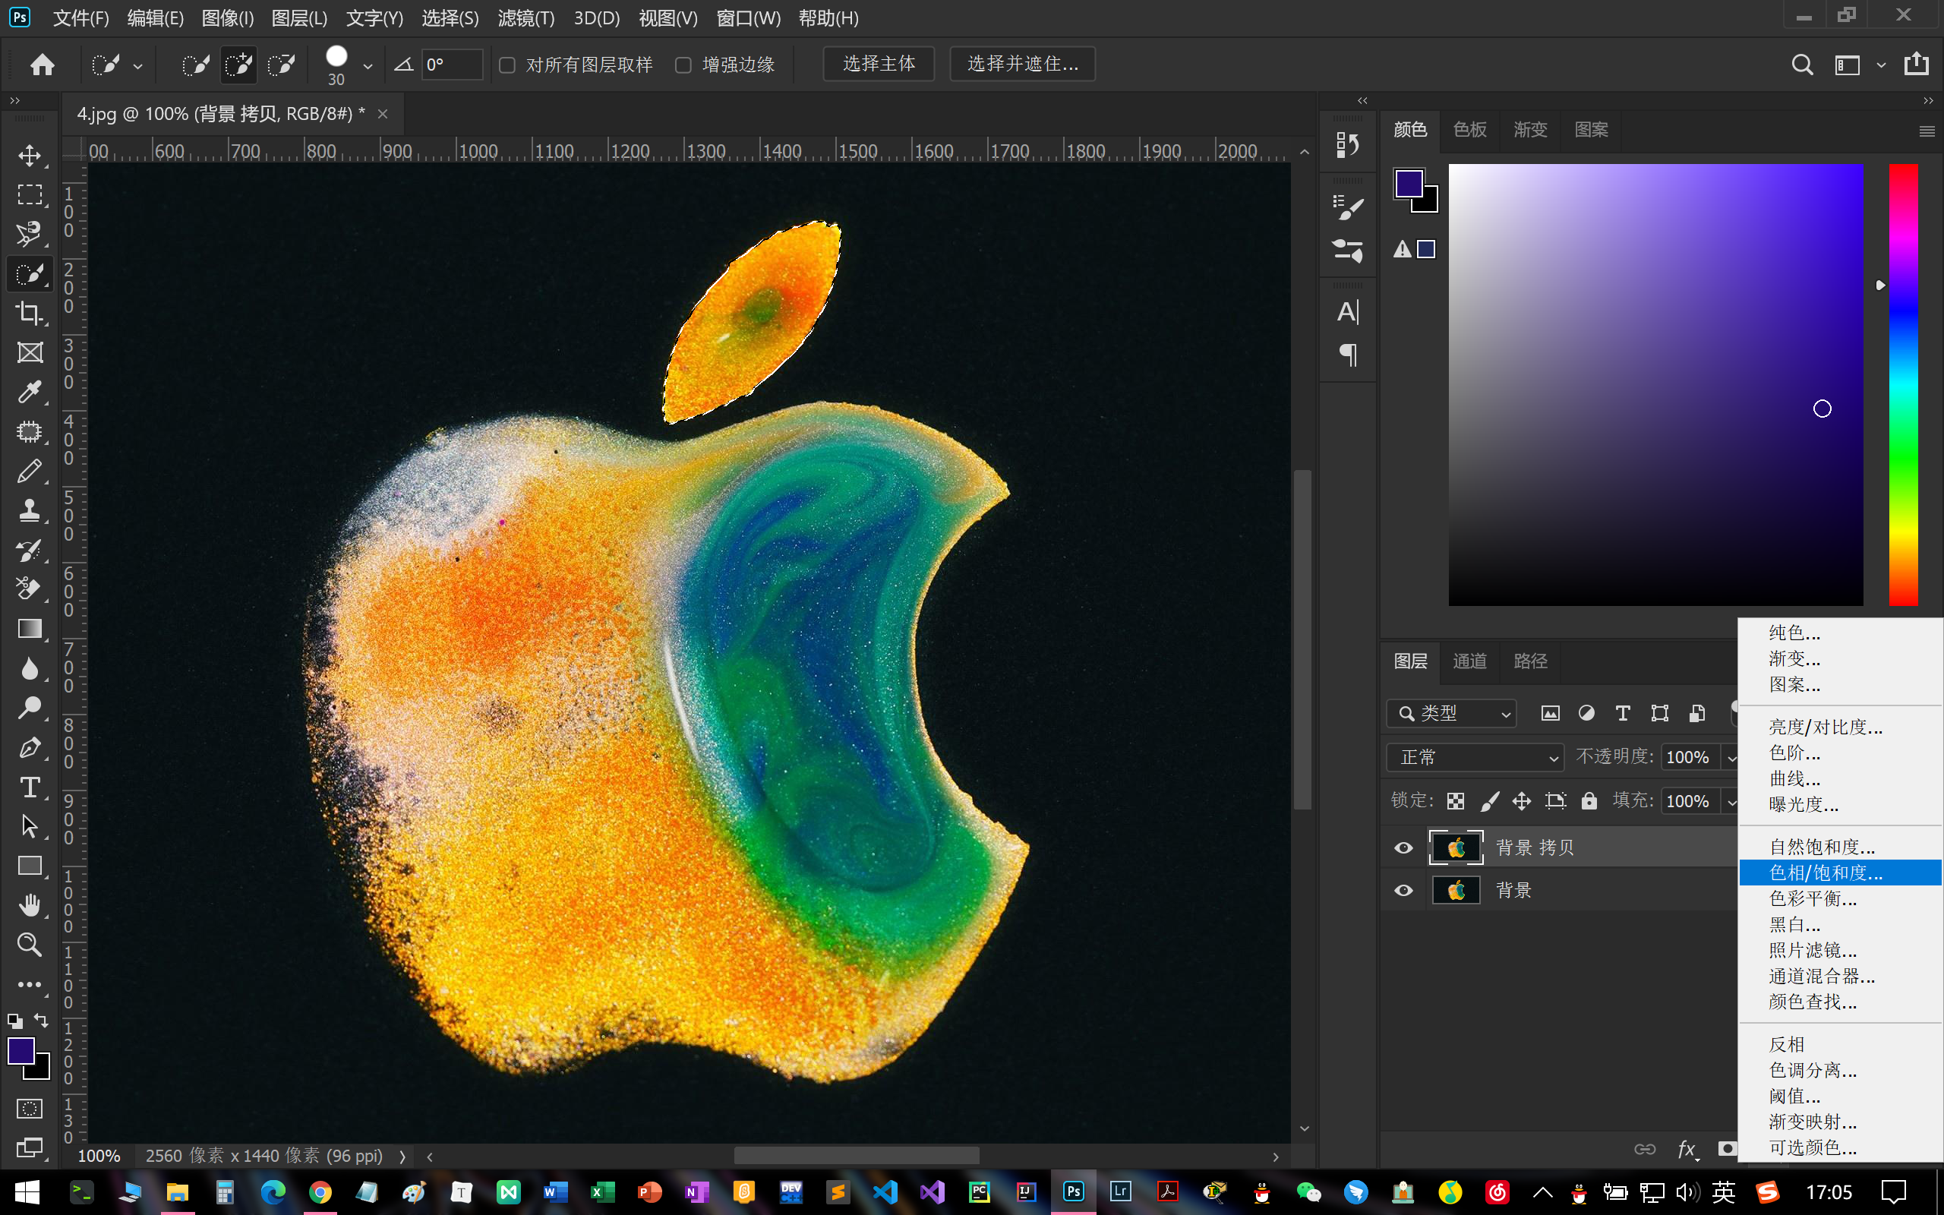Open layer style fx button
This screenshot has height=1215, width=1944.
coord(1686,1149)
